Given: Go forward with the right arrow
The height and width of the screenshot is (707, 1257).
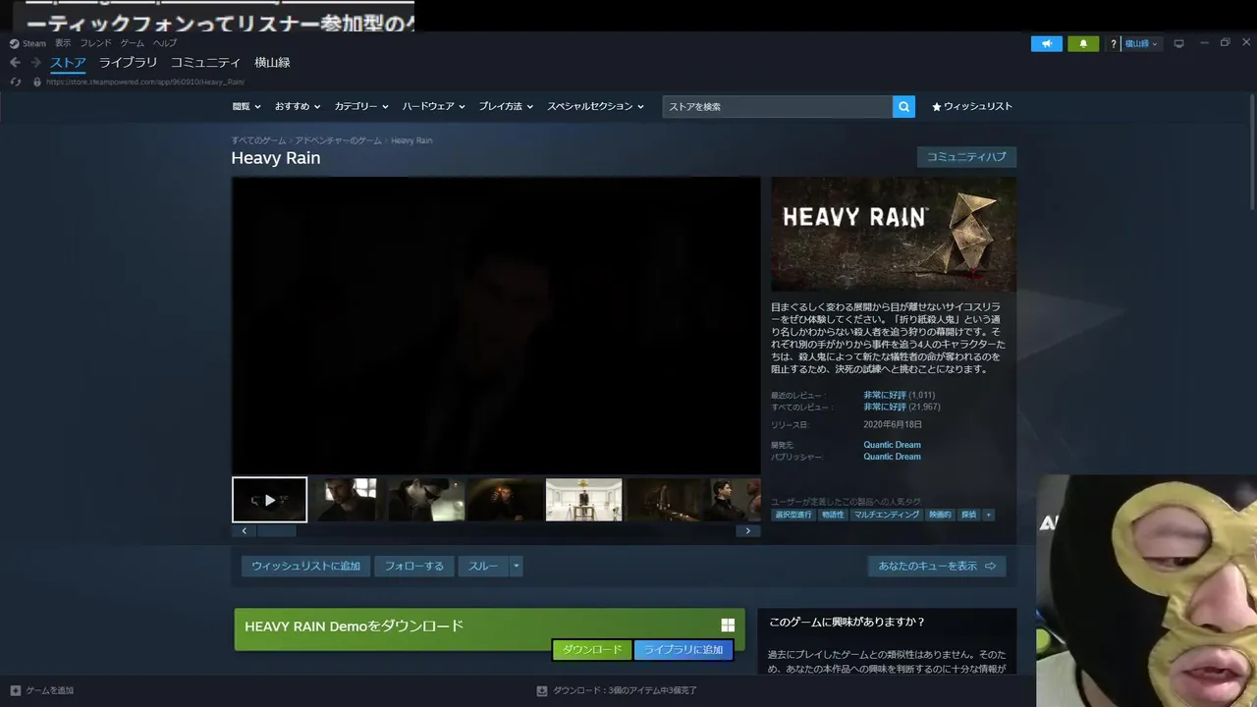Looking at the screenshot, I should tap(35, 63).
